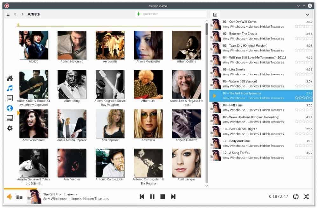Viewport: 318px width, 209px height.
Task: Open the Home sidebar view
Action: [10, 78]
